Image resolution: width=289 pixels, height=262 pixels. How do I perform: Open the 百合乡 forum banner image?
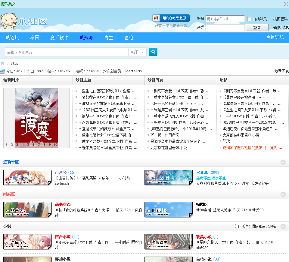point(27,177)
